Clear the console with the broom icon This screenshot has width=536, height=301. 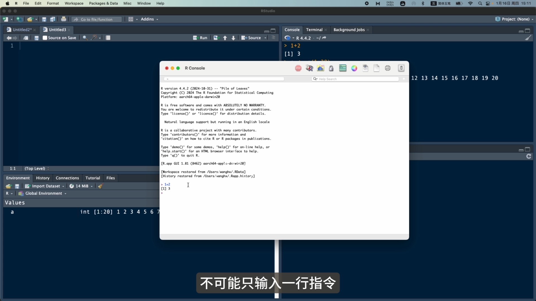[528, 38]
